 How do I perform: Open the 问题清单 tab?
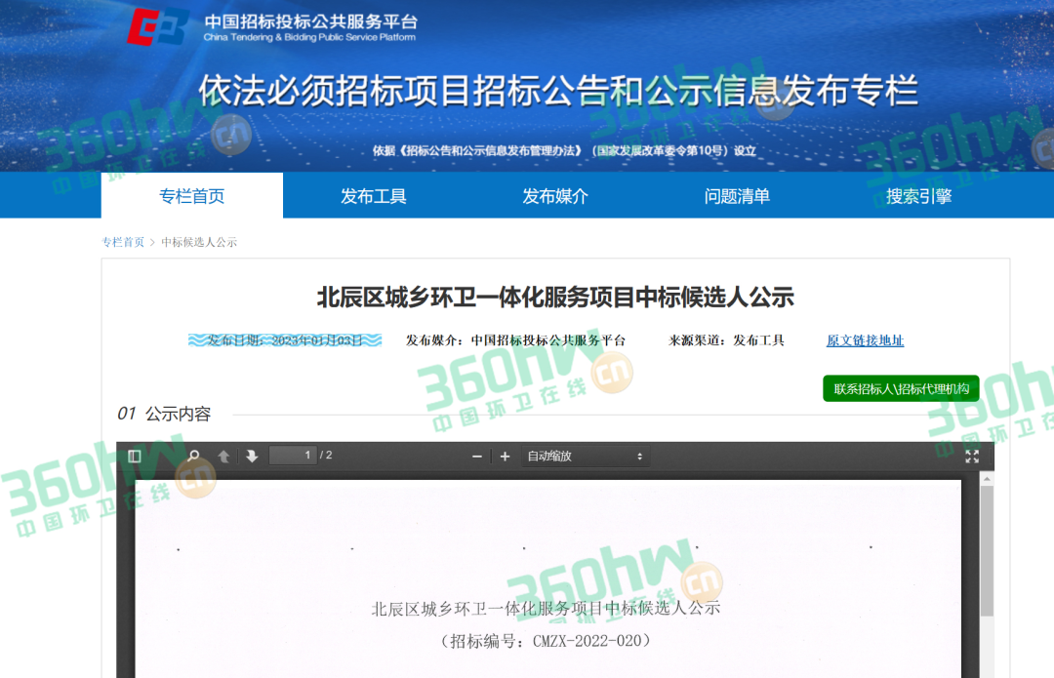(x=737, y=195)
